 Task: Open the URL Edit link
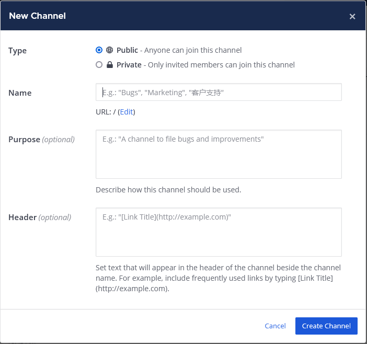[x=127, y=112]
